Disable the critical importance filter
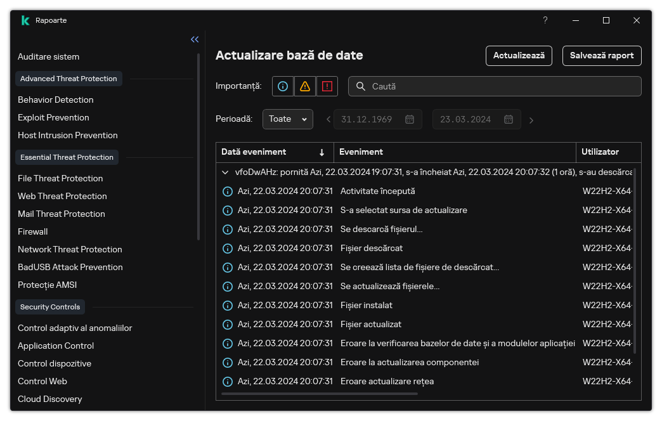Screen dimensions: 662x421 pyautogui.click(x=327, y=86)
